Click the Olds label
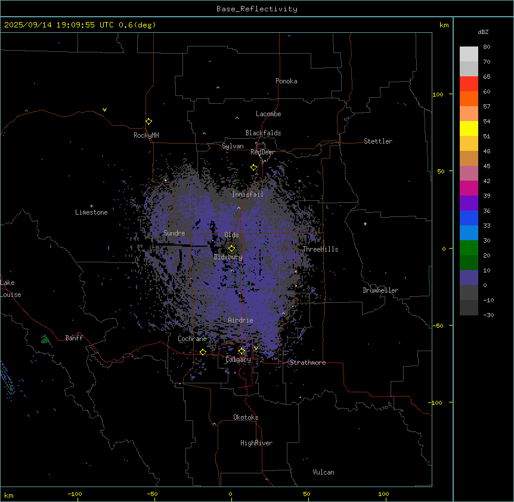 [x=231, y=235]
